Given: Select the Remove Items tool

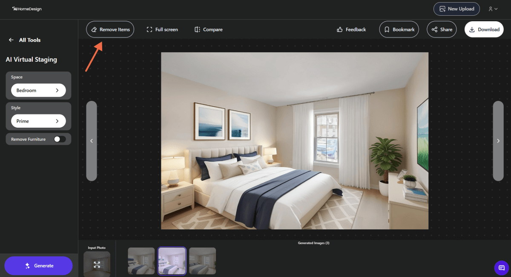Looking at the screenshot, I should [x=110, y=29].
